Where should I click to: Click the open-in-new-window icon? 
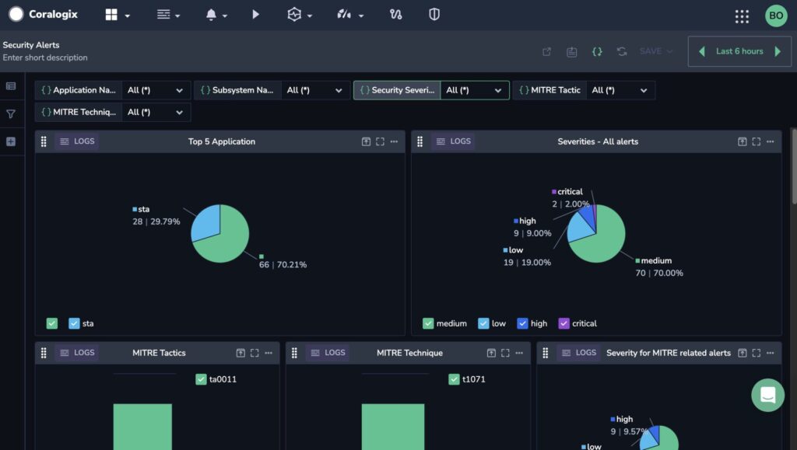point(547,51)
